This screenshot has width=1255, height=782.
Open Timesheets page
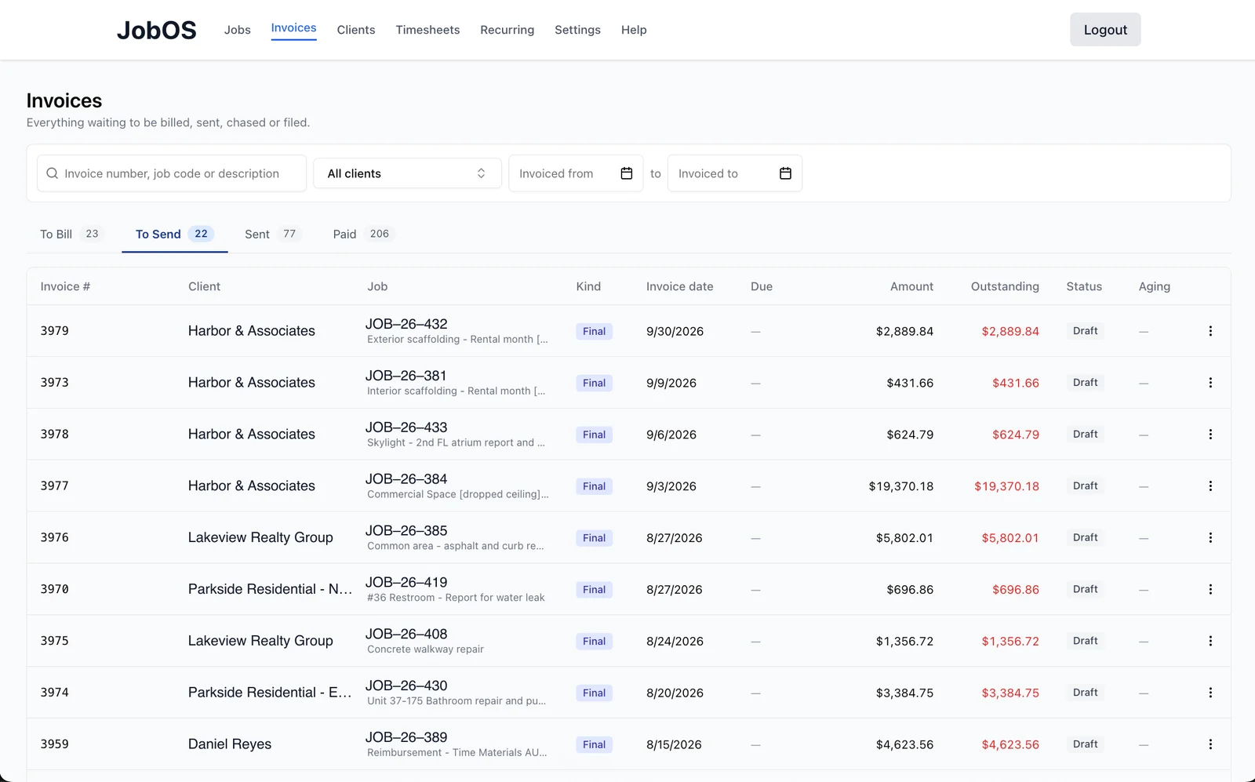[x=427, y=30]
